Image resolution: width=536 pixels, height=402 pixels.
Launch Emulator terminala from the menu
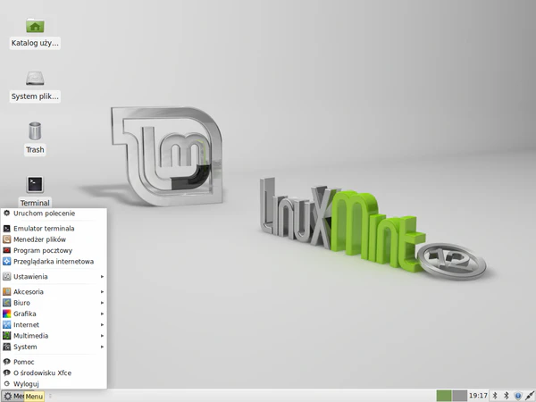[x=44, y=229]
